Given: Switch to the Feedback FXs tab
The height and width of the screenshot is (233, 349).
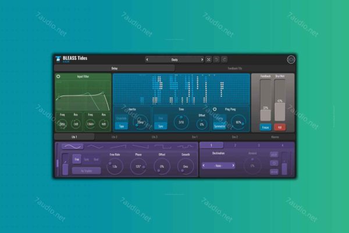Looking at the screenshot, I should [235, 68].
